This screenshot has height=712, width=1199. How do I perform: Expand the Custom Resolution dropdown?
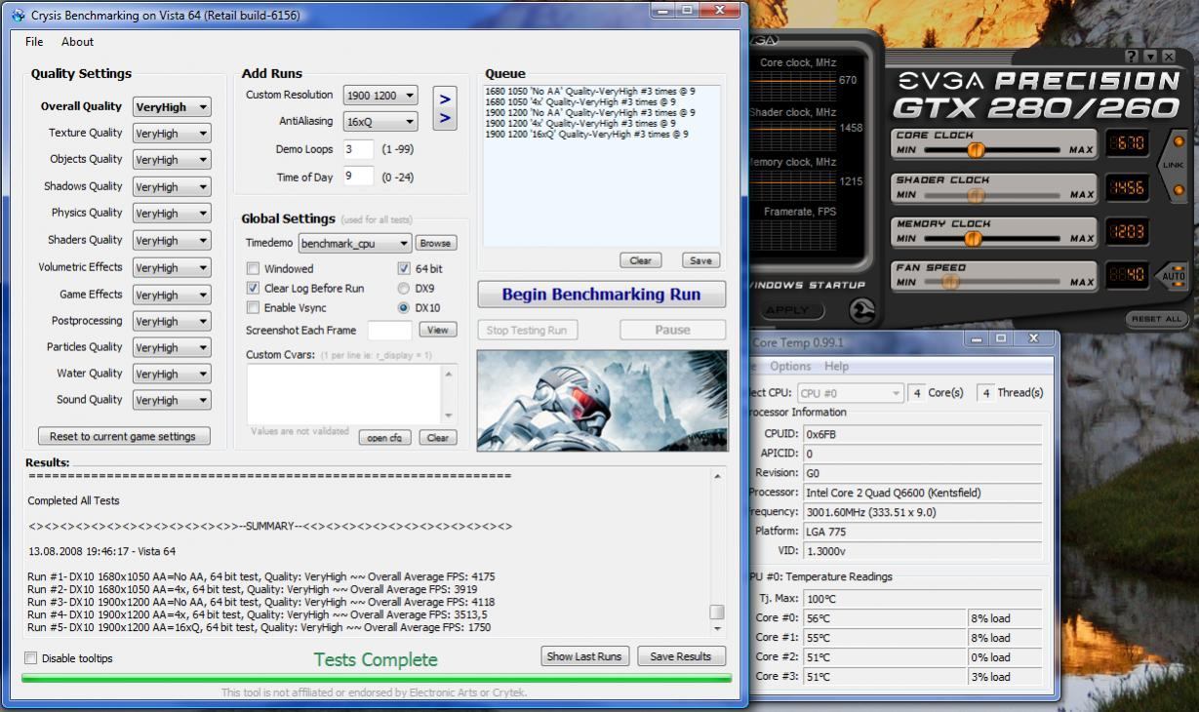pyautogui.click(x=380, y=96)
